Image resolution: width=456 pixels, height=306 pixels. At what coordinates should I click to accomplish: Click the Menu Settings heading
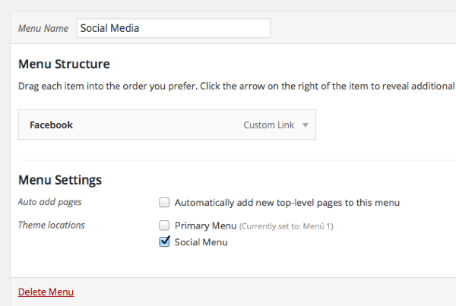tap(60, 181)
